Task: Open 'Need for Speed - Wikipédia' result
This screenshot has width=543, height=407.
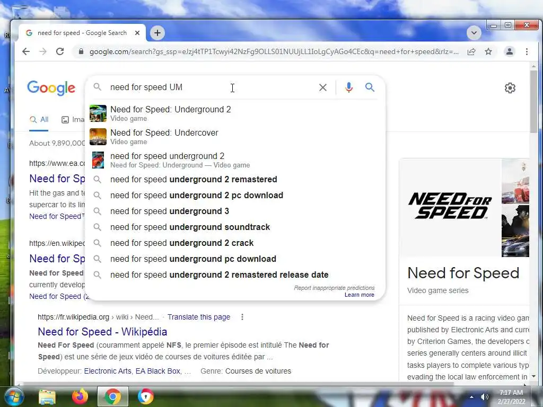Action: [102, 332]
